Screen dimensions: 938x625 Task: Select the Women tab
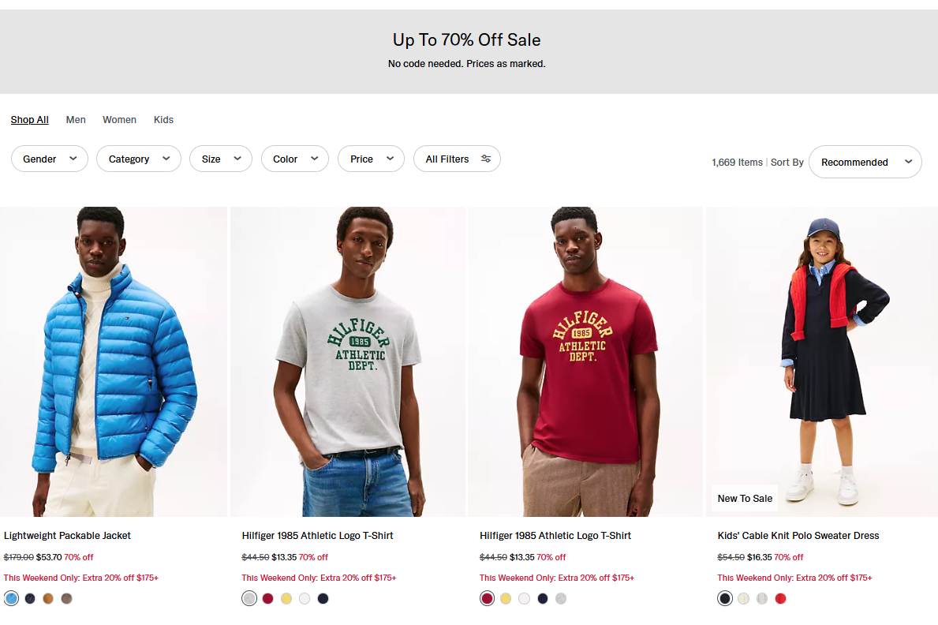coord(119,120)
